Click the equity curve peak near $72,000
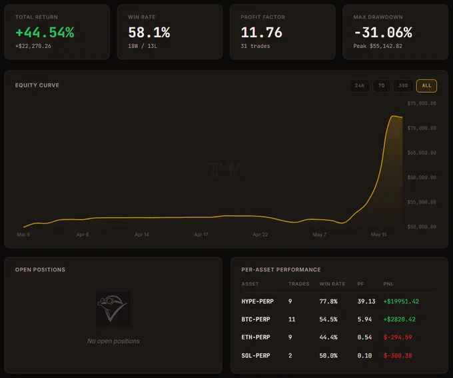Image resolution: width=453 pixels, height=378 pixels. (394, 116)
